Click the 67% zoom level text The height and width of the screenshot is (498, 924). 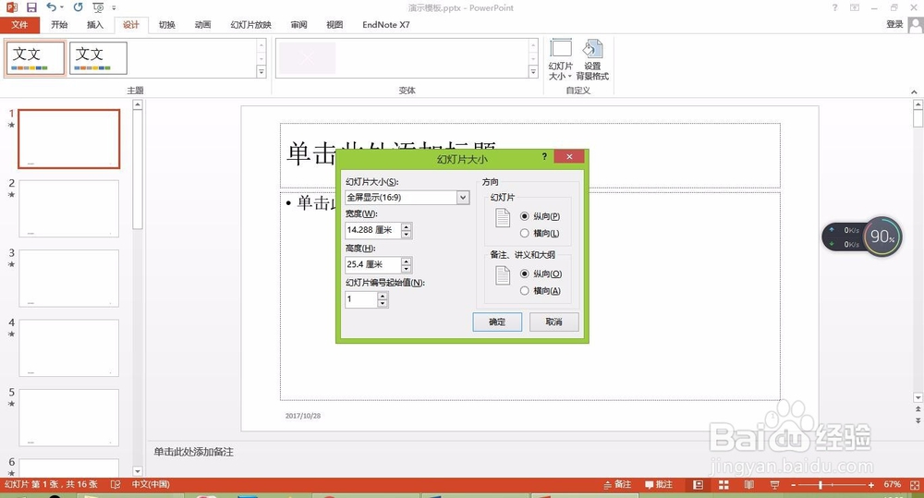pos(893,484)
